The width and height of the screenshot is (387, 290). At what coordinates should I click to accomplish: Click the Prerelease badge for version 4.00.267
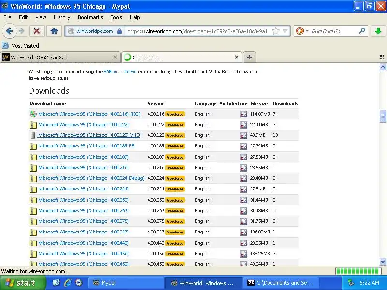(175, 211)
